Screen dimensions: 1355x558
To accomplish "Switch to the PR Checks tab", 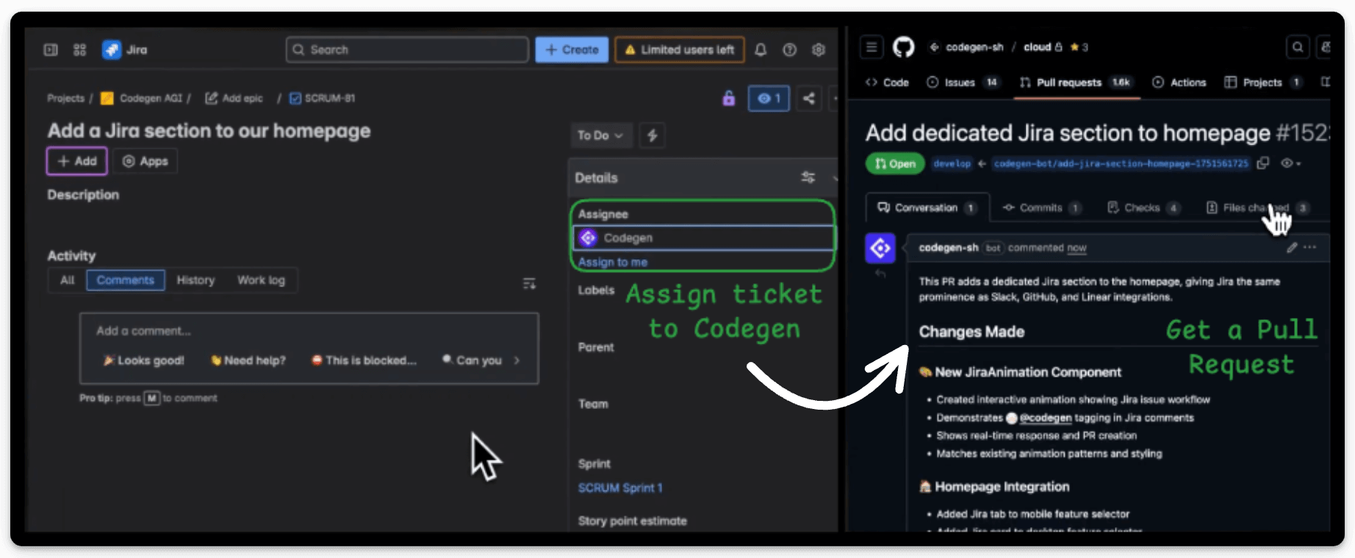I will pyautogui.click(x=1143, y=208).
